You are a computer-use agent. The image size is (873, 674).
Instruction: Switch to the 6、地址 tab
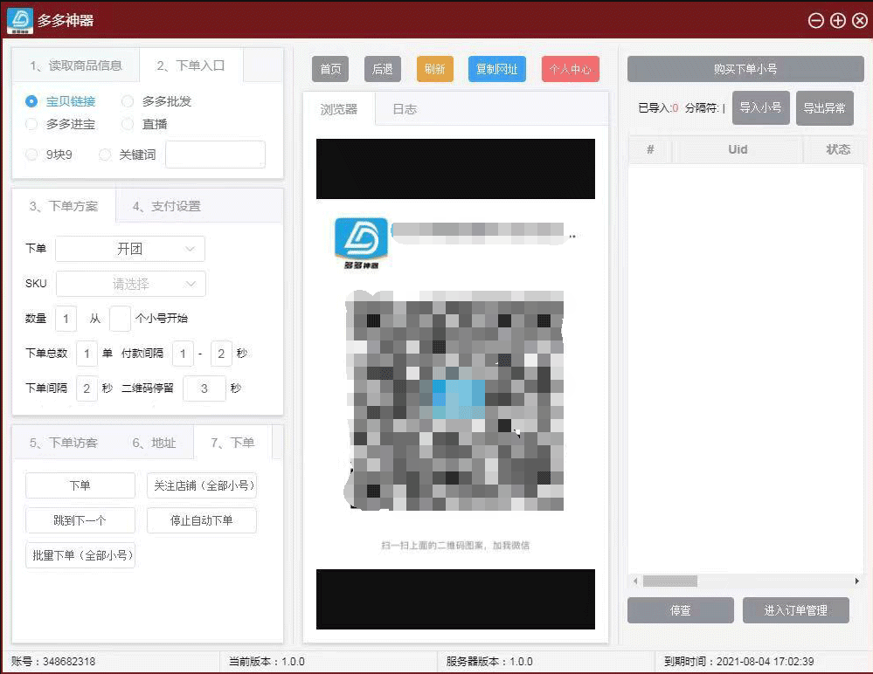154,443
